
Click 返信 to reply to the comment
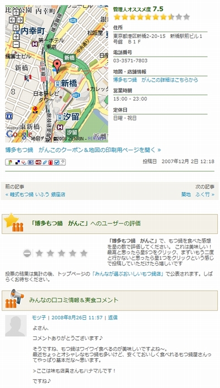113,318
